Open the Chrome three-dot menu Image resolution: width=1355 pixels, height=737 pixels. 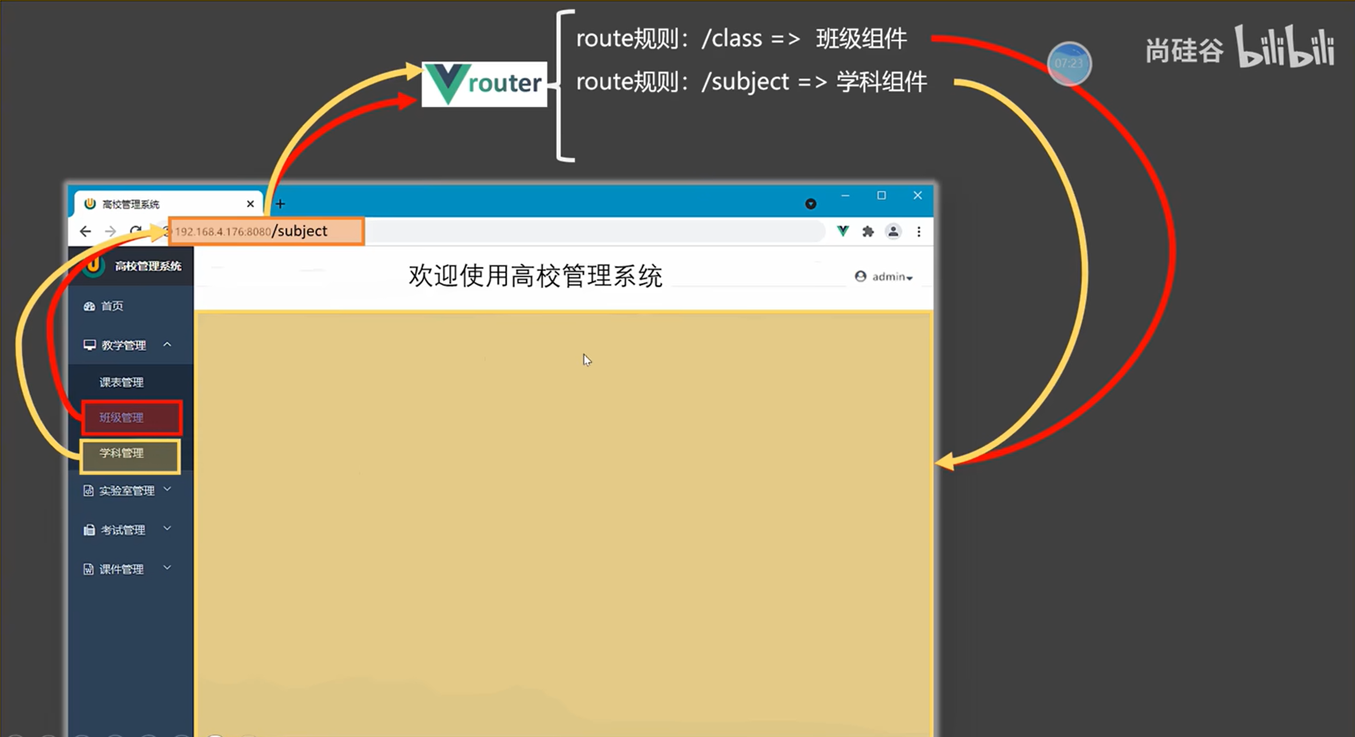tap(919, 231)
